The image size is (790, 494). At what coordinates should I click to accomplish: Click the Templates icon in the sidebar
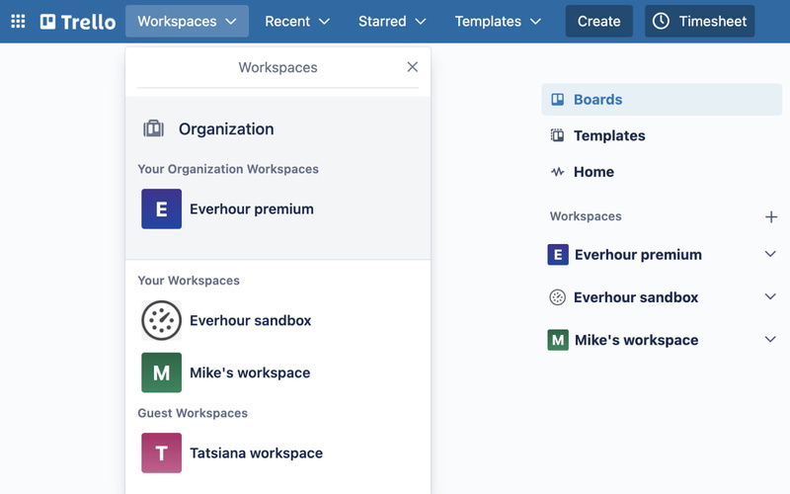point(557,135)
